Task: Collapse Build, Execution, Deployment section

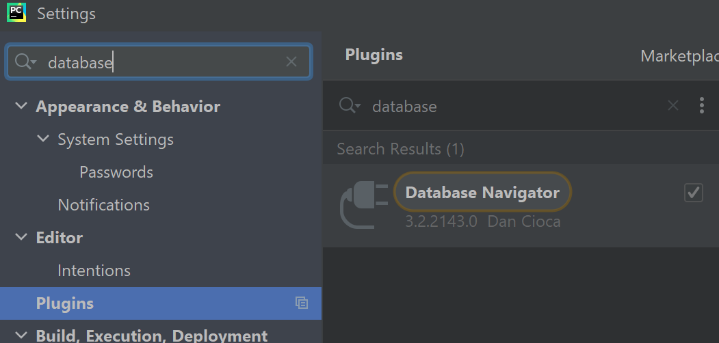Action: click(21, 335)
